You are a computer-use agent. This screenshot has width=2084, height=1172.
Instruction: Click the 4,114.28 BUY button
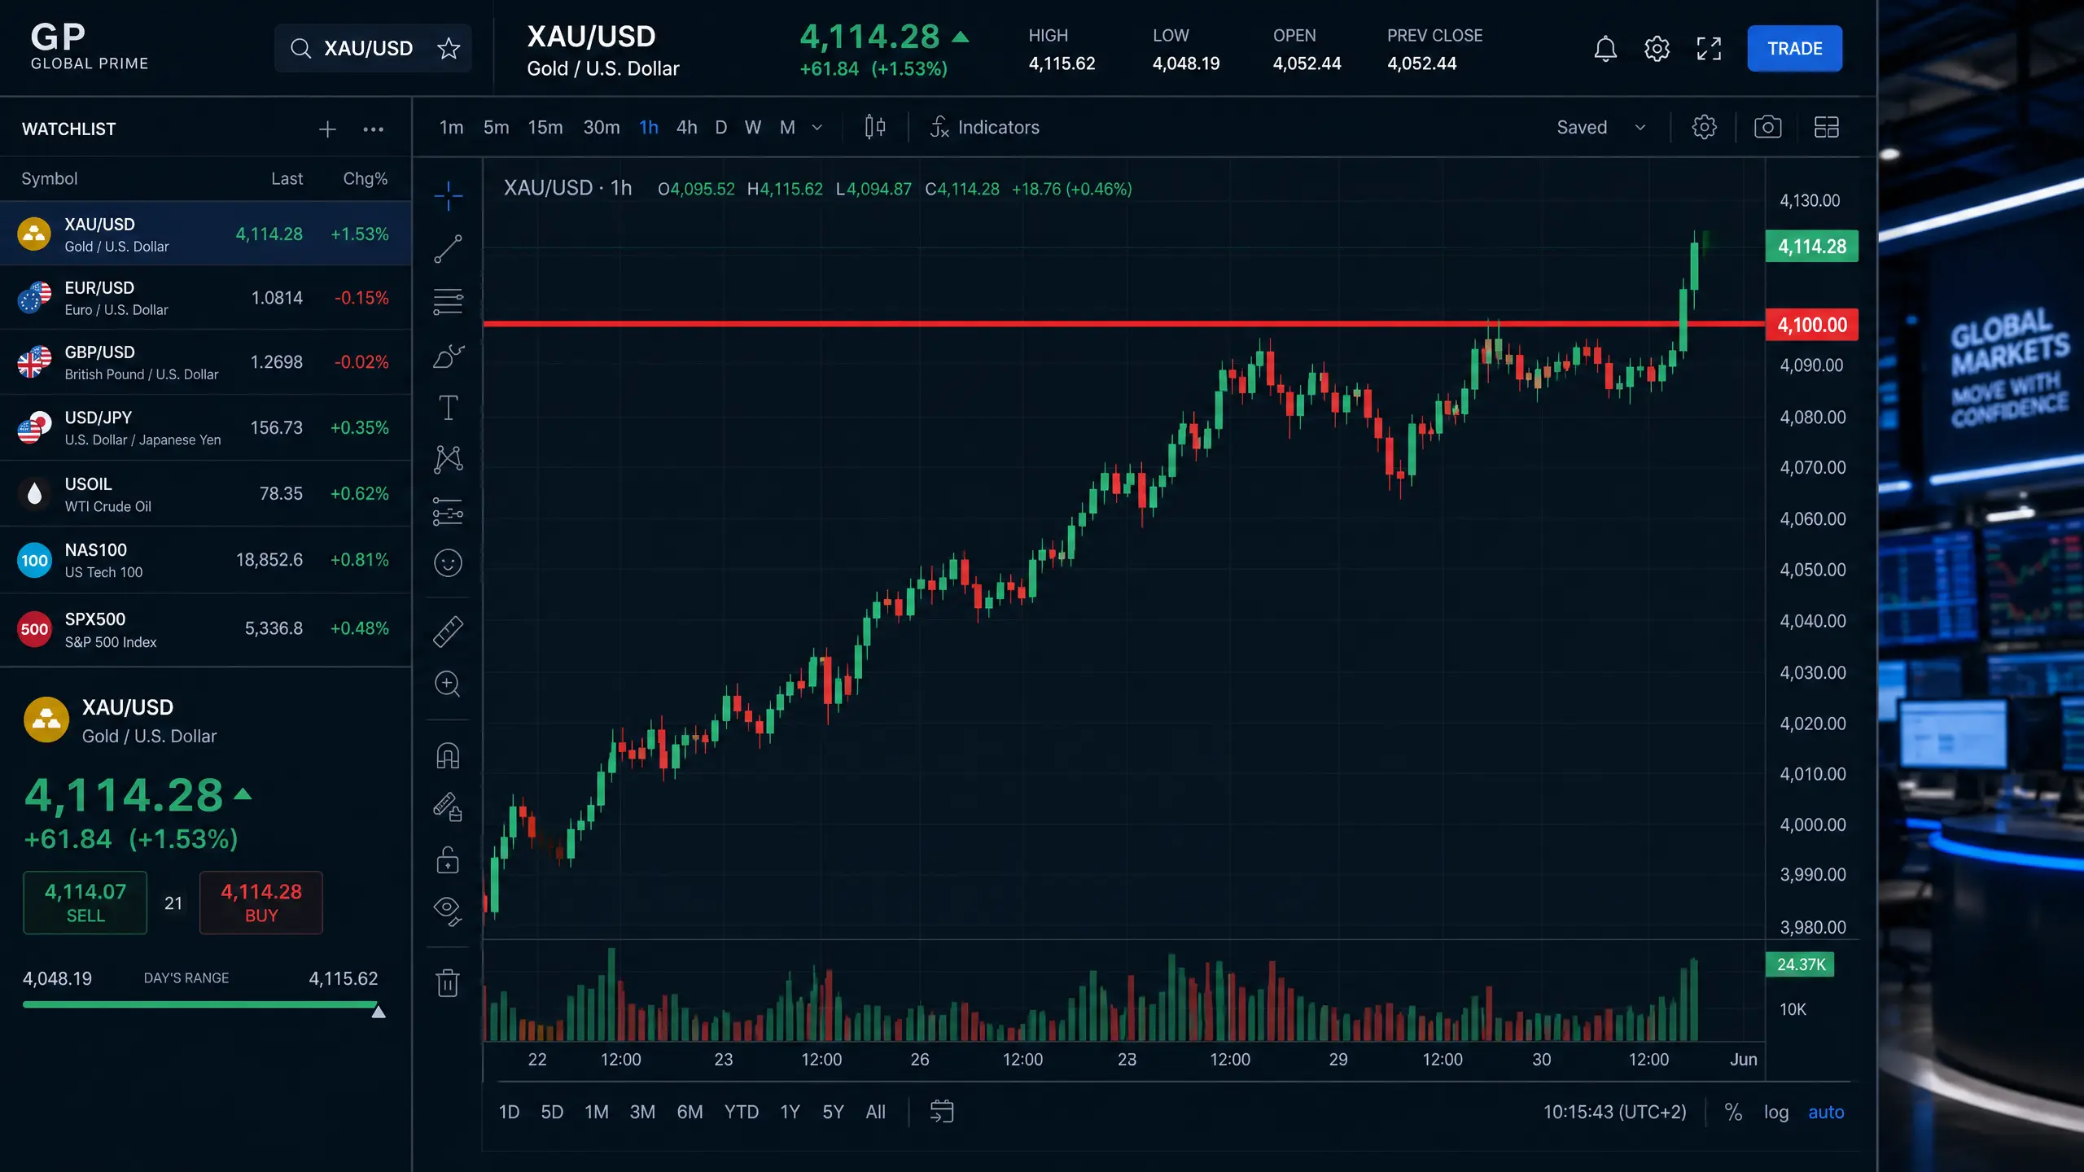click(x=260, y=903)
